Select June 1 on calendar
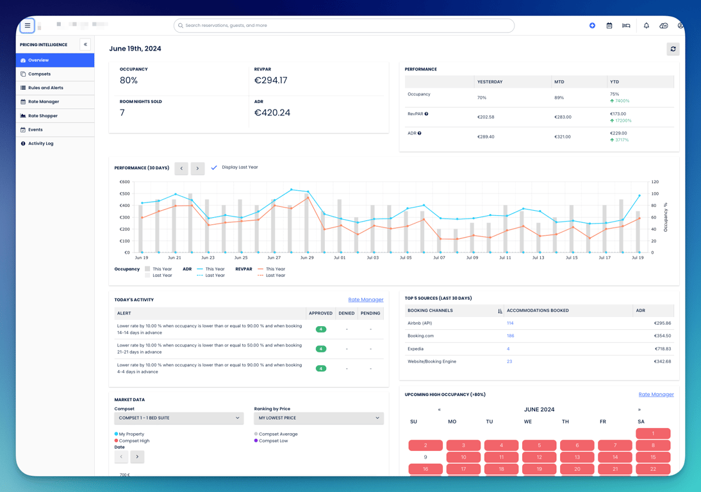Viewport: 701px width, 492px height. point(653,434)
